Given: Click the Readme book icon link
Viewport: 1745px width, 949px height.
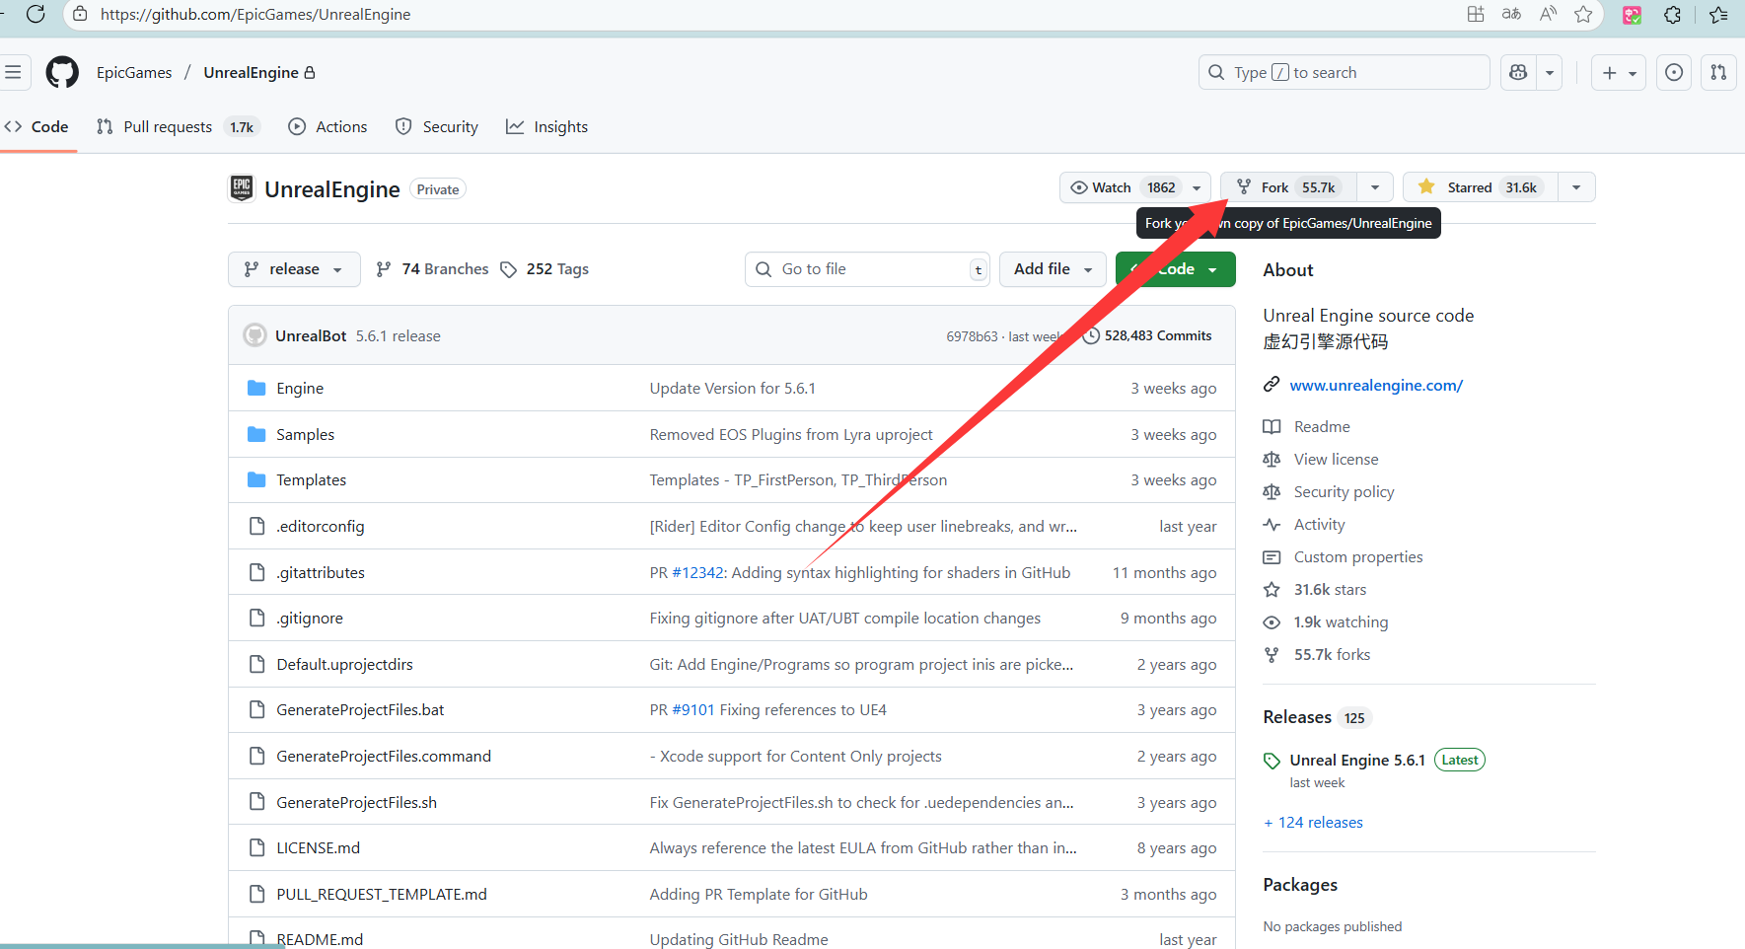Looking at the screenshot, I should click(x=1306, y=427).
